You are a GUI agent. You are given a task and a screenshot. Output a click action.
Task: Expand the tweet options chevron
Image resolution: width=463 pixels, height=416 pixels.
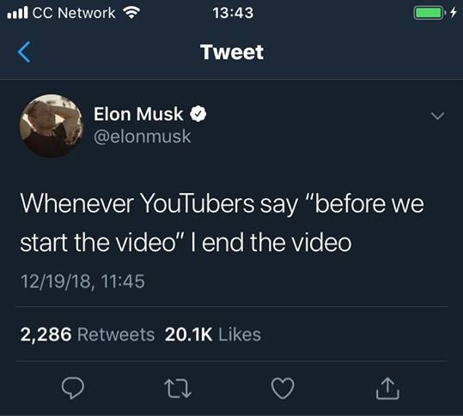coord(437,116)
